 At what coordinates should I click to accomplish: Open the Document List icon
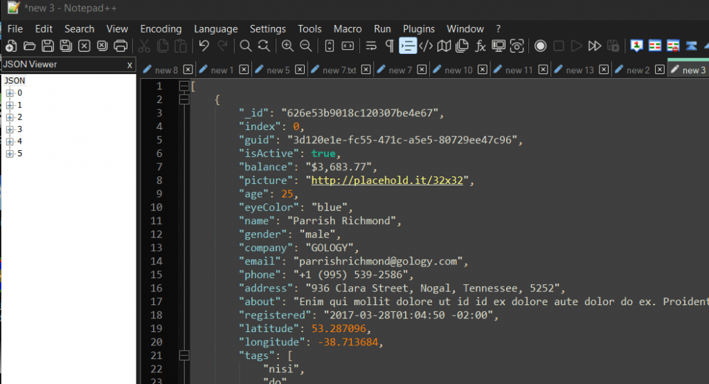pyautogui.click(x=462, y=46)
